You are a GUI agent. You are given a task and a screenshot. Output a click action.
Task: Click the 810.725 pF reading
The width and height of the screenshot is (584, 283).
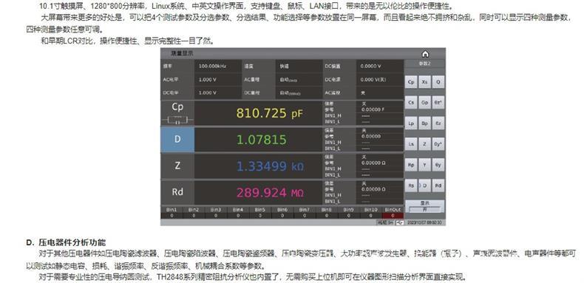pos(270,113)
